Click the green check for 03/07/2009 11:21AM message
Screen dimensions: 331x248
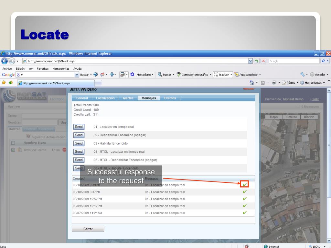click(245, 212)
